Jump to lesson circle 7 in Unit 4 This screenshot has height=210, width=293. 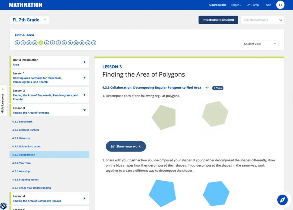coord(58,43)
